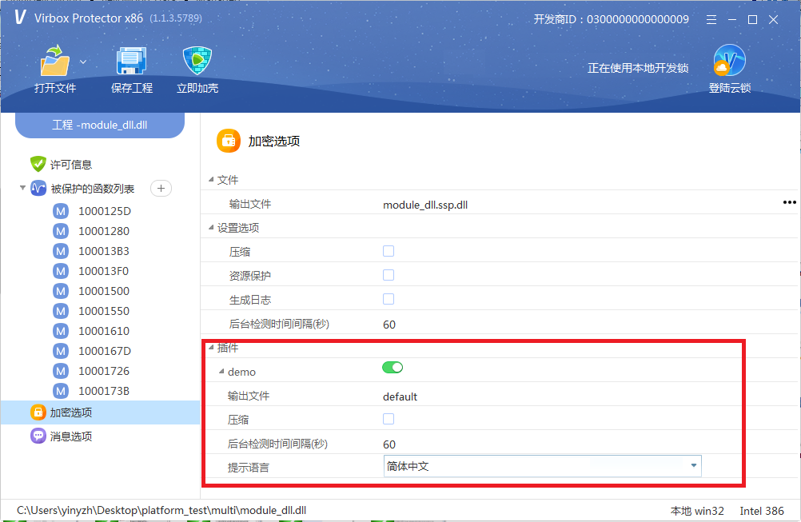Open Encryption Options in the sidebar
The image size is (801, 522).
pos(100,412)
